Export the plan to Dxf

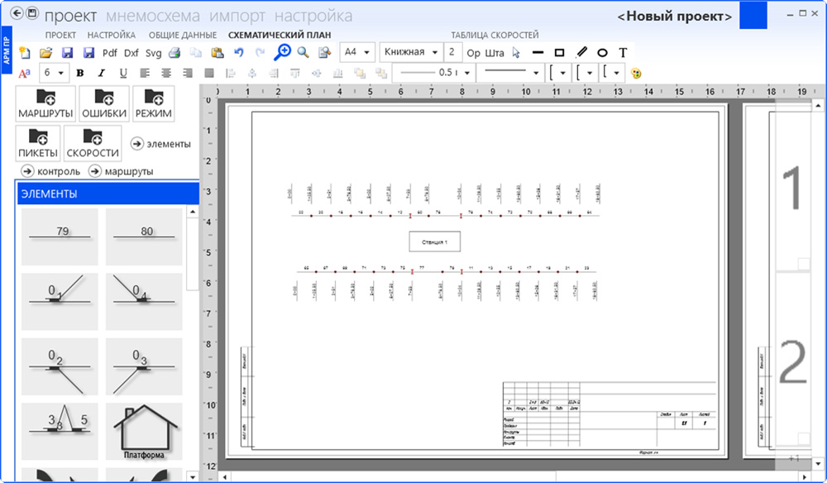[x=131, y=53]
